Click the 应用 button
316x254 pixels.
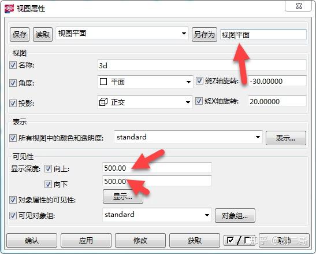(86, 240)
